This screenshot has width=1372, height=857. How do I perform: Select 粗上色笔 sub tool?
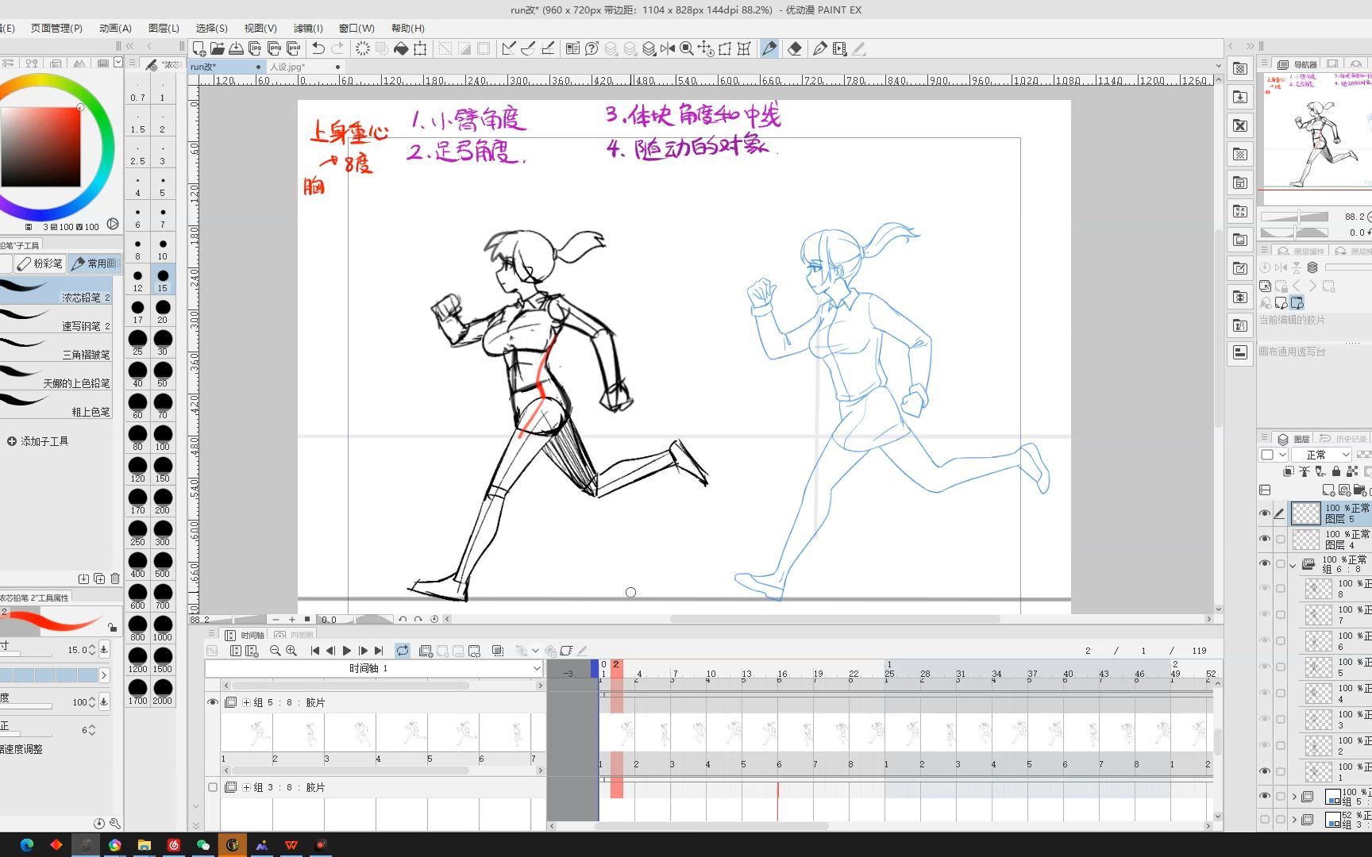(56, 405)
